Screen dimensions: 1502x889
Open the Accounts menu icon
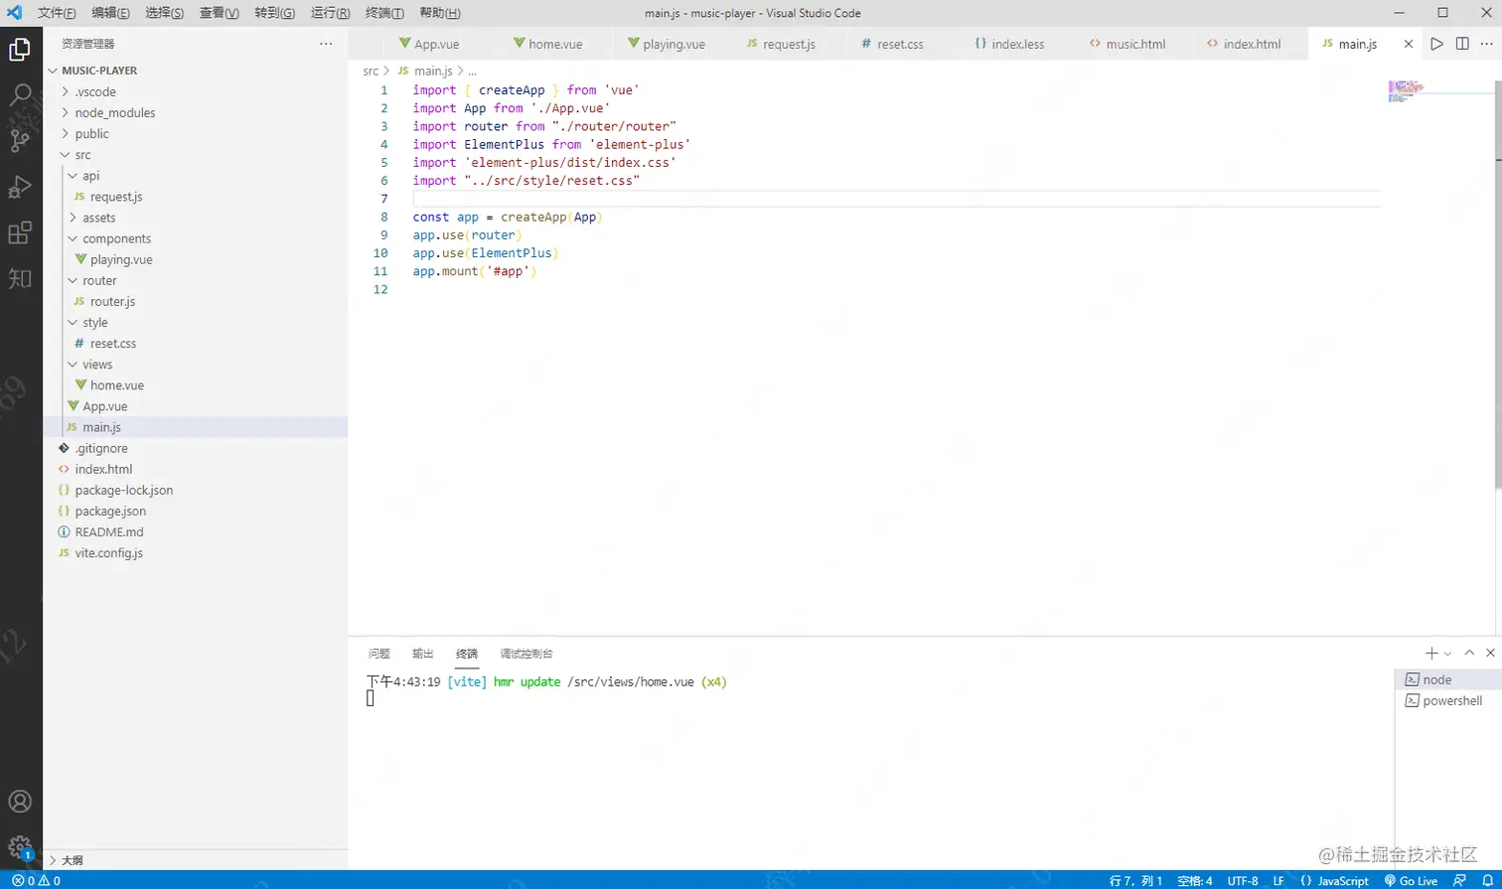20,802
